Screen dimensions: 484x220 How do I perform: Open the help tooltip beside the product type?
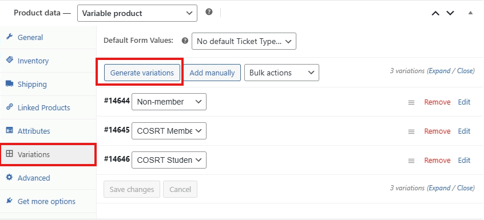209,12
